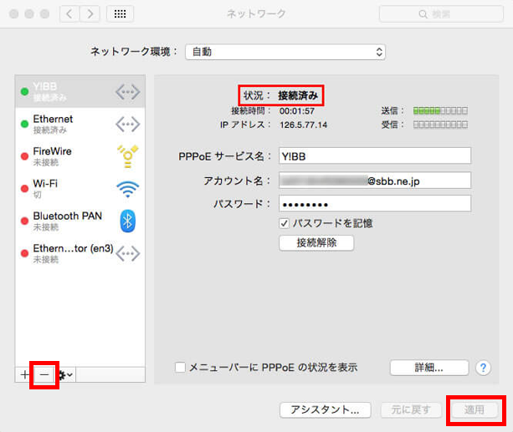Click red status dot next to Wi-Fi

[x=24, y=189]
